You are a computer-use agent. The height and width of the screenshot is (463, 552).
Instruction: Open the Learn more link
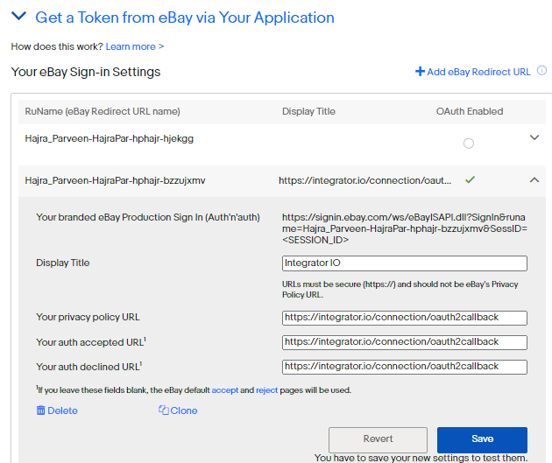134,46
